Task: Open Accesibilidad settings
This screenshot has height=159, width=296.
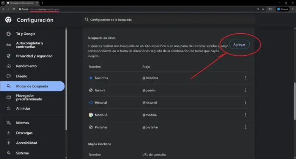Action: click(27, 143)
